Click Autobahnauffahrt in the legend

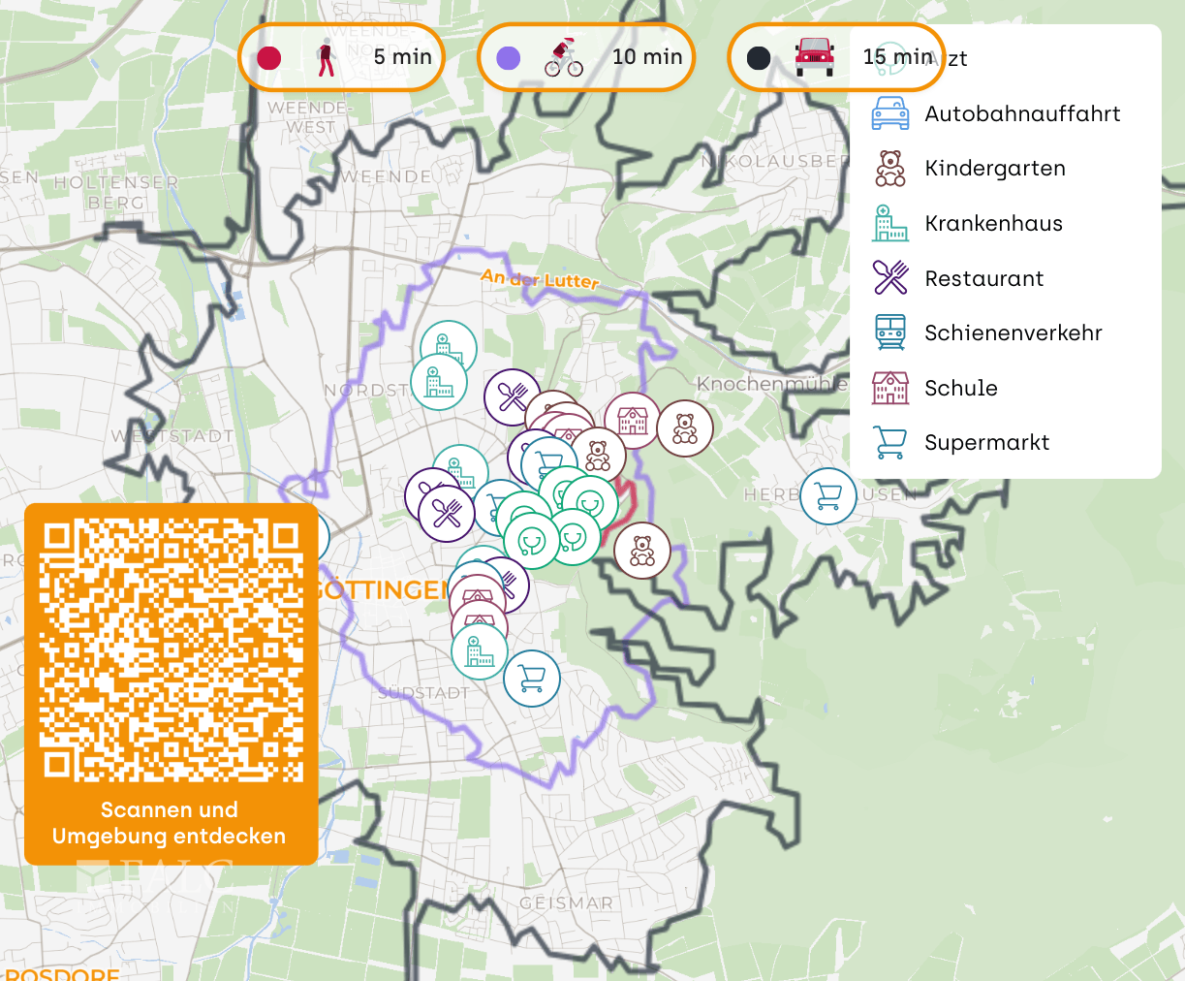(x=996, y=113)
